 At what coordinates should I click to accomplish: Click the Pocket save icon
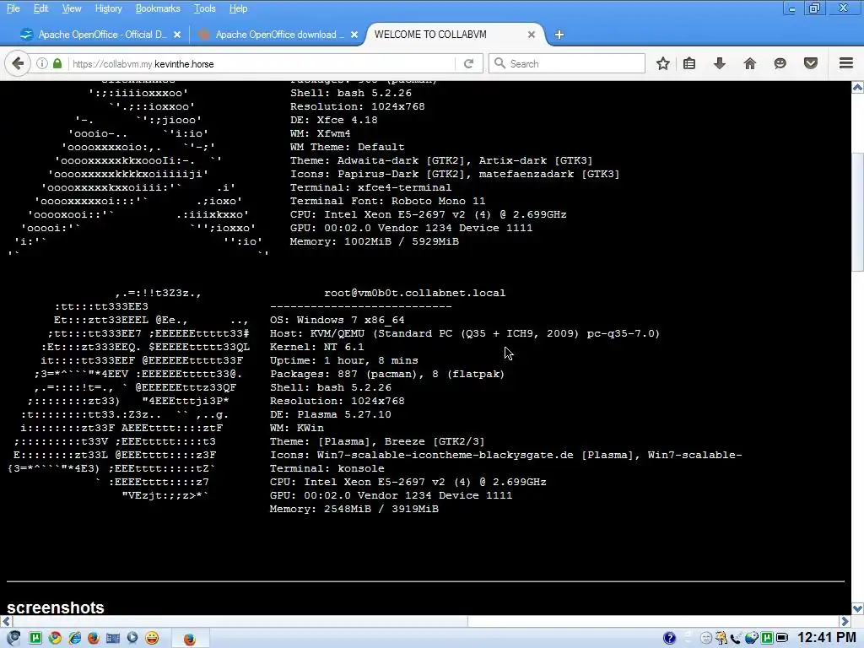(811, 63)
